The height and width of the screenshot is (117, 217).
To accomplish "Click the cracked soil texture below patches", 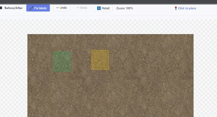I will [110, 93].
